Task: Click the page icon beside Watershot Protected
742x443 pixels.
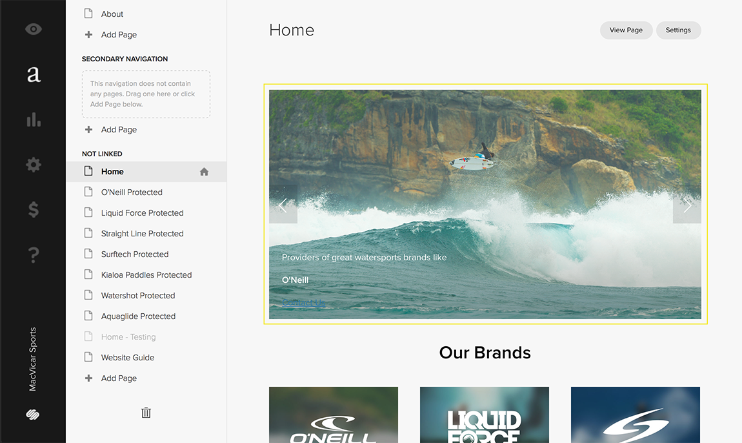Action: coord(88,294)
